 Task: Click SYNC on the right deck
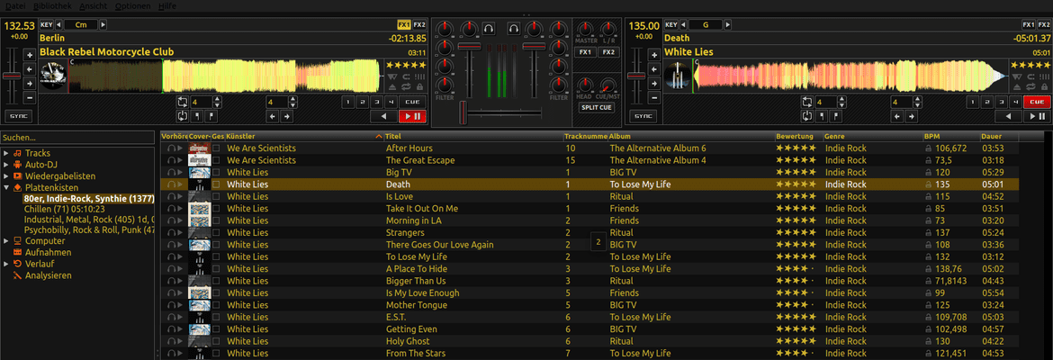[x=643, y=115]
